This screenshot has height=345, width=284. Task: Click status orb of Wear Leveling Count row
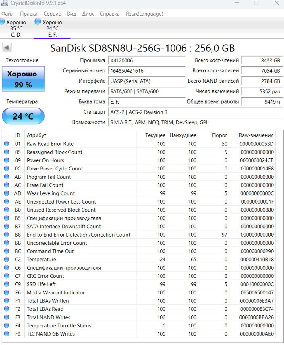(x=7, y=193)
